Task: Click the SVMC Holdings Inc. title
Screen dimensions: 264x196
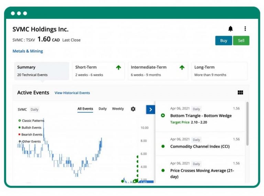Action: (41, 29)
